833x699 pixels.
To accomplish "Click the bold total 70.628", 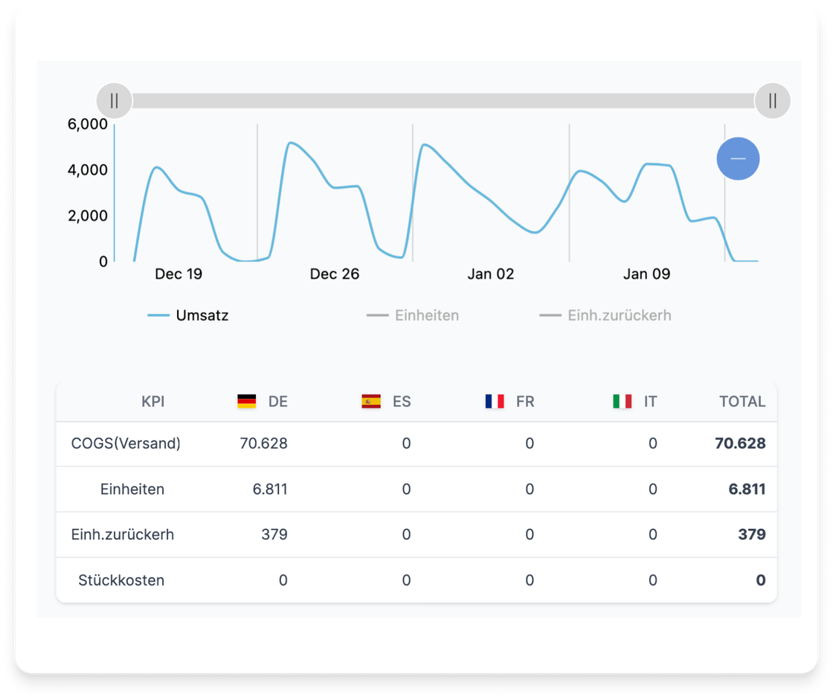I will coord(740,443).
